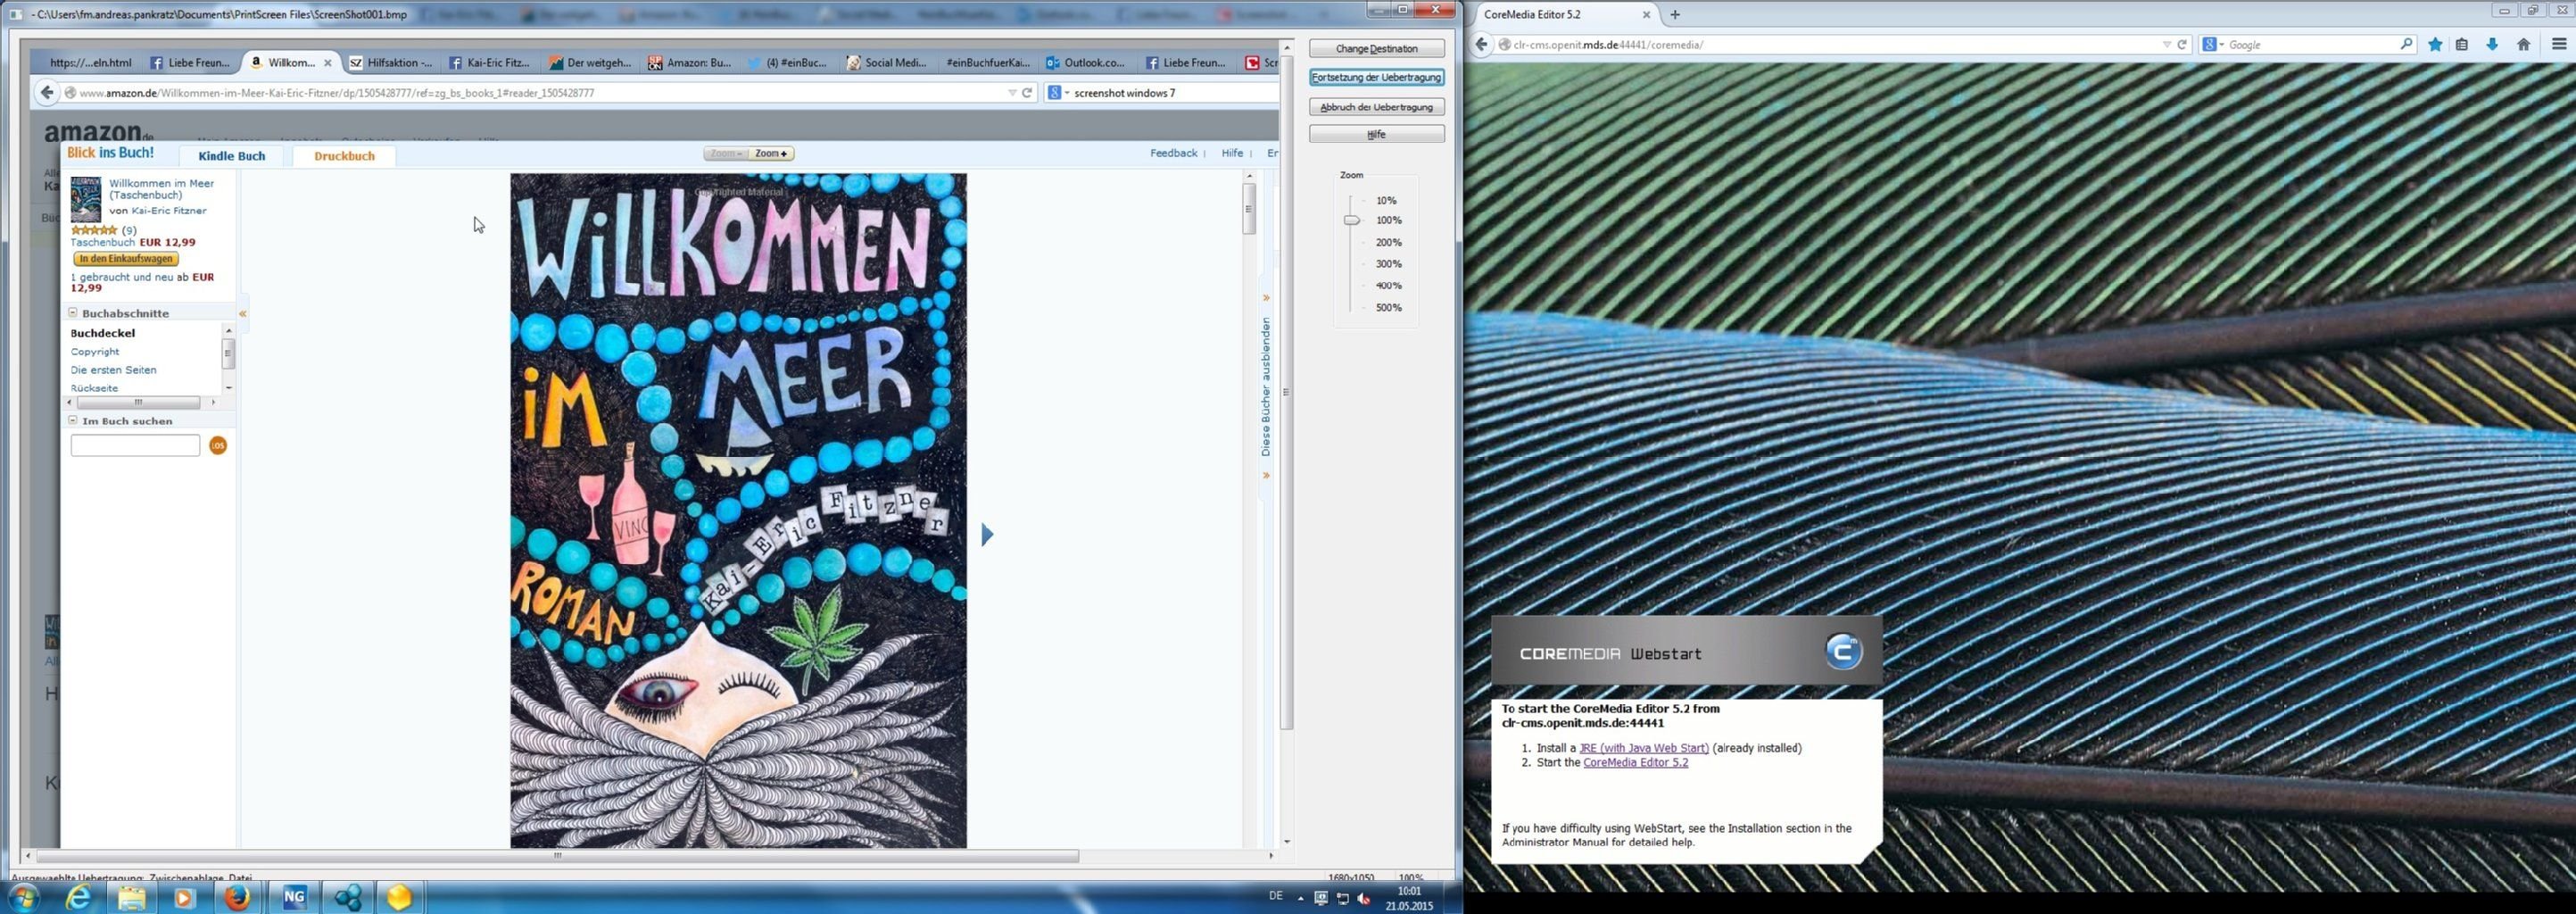Reload the Amazon page in screenshot
This screenshot has width=2576, height=914.
(x=1026, y=92)
